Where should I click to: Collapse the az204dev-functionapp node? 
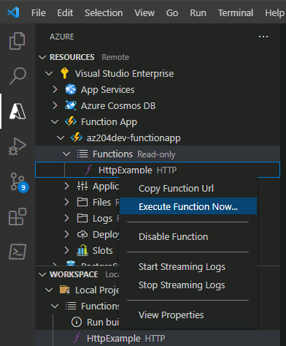point(61,138)
